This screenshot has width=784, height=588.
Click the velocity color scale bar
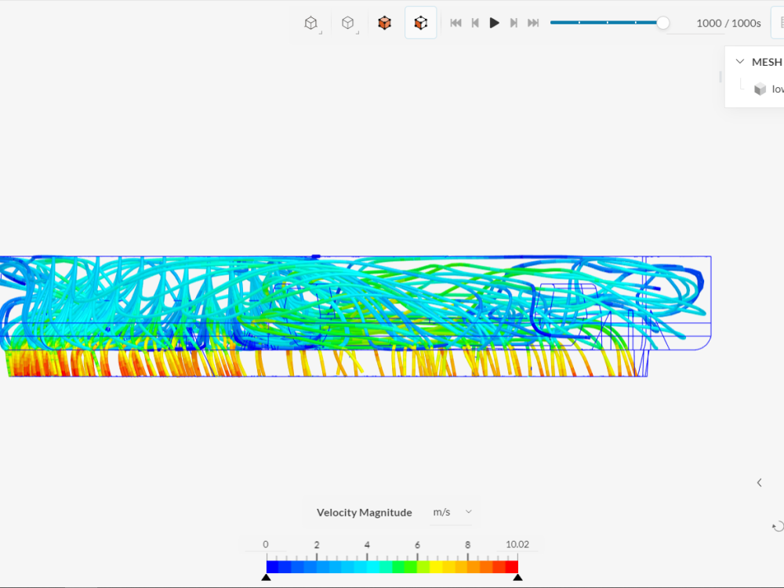(x=392, y=567)
